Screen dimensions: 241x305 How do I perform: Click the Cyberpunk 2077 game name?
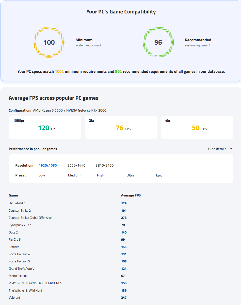20,225
